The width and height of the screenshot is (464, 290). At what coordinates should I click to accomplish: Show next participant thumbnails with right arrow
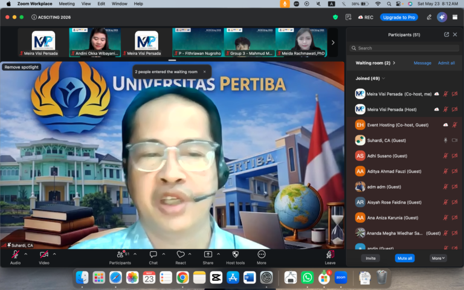pos(333,43)
